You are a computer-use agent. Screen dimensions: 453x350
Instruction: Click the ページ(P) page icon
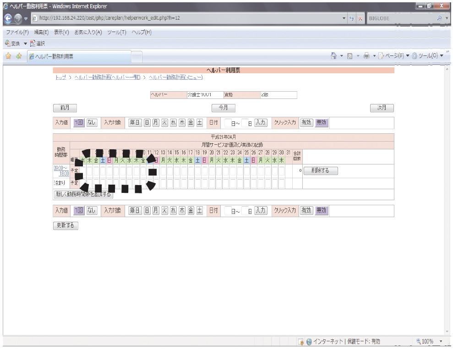coord(381,56)
